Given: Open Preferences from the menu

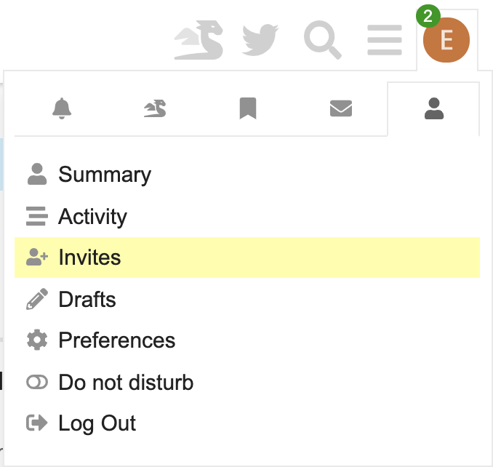Looking at the screenshot, I should click(x=116, y=340).
